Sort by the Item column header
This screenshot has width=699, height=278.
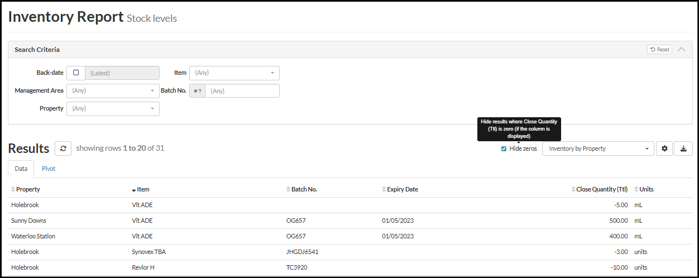tap(143, 189)
